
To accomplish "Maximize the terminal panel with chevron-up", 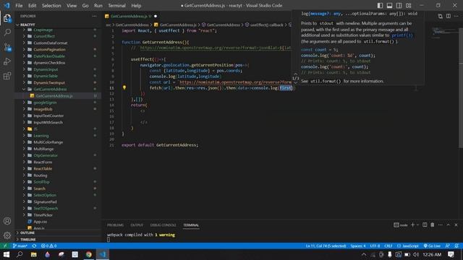I will (449, 225).
